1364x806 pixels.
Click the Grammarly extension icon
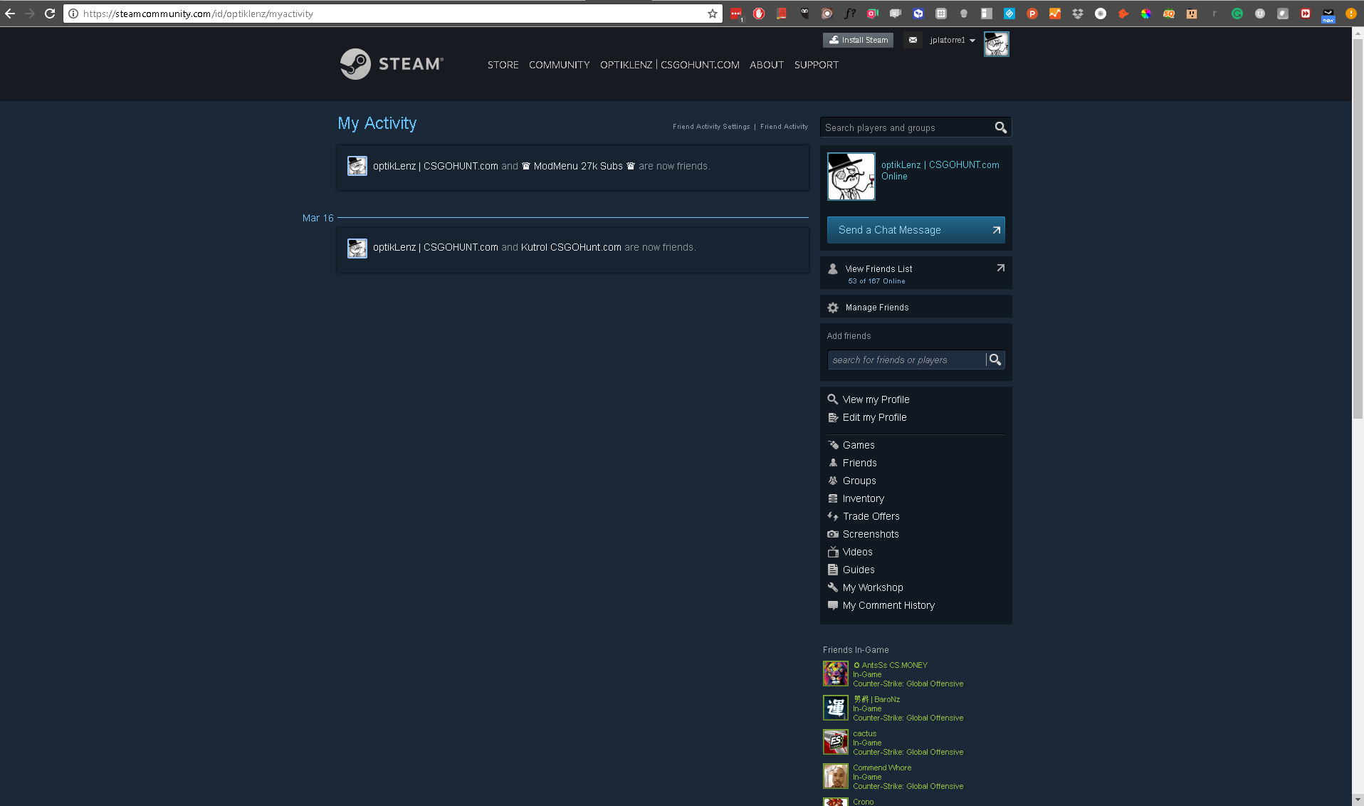tap(1237, 14)
